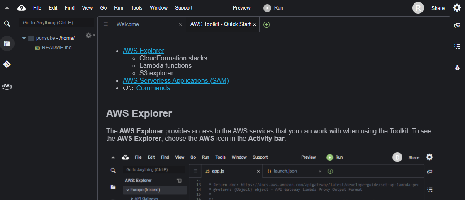Open the File menu
This screenshot has width=465, height=200.
click(37, 8)
